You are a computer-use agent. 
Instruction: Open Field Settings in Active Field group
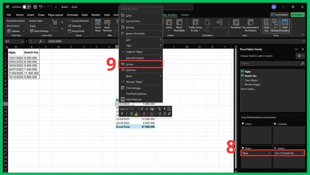(x=39, y=31)
